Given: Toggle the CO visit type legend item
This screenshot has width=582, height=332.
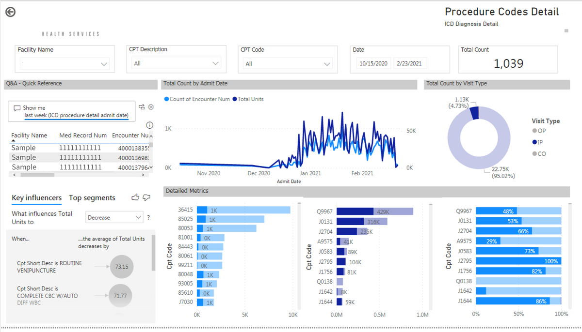Looking at the screenshot, I should coord(539,154).
